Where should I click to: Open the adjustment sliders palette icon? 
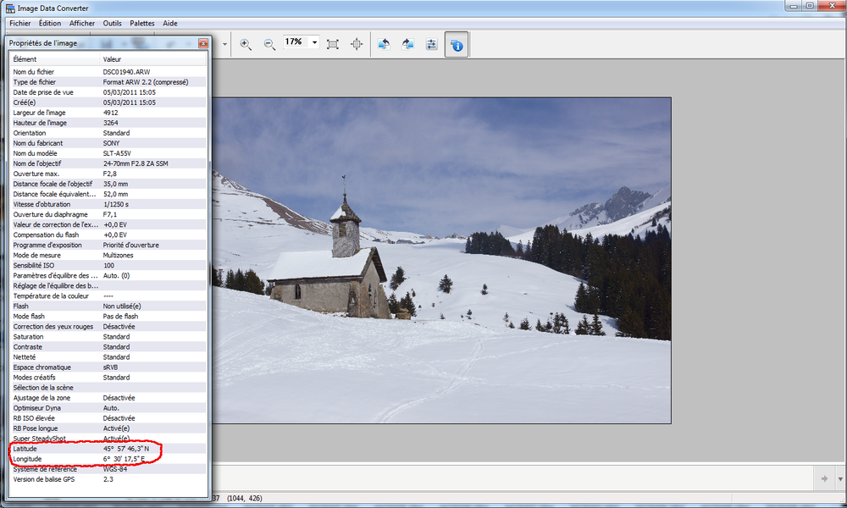(432, 44)
